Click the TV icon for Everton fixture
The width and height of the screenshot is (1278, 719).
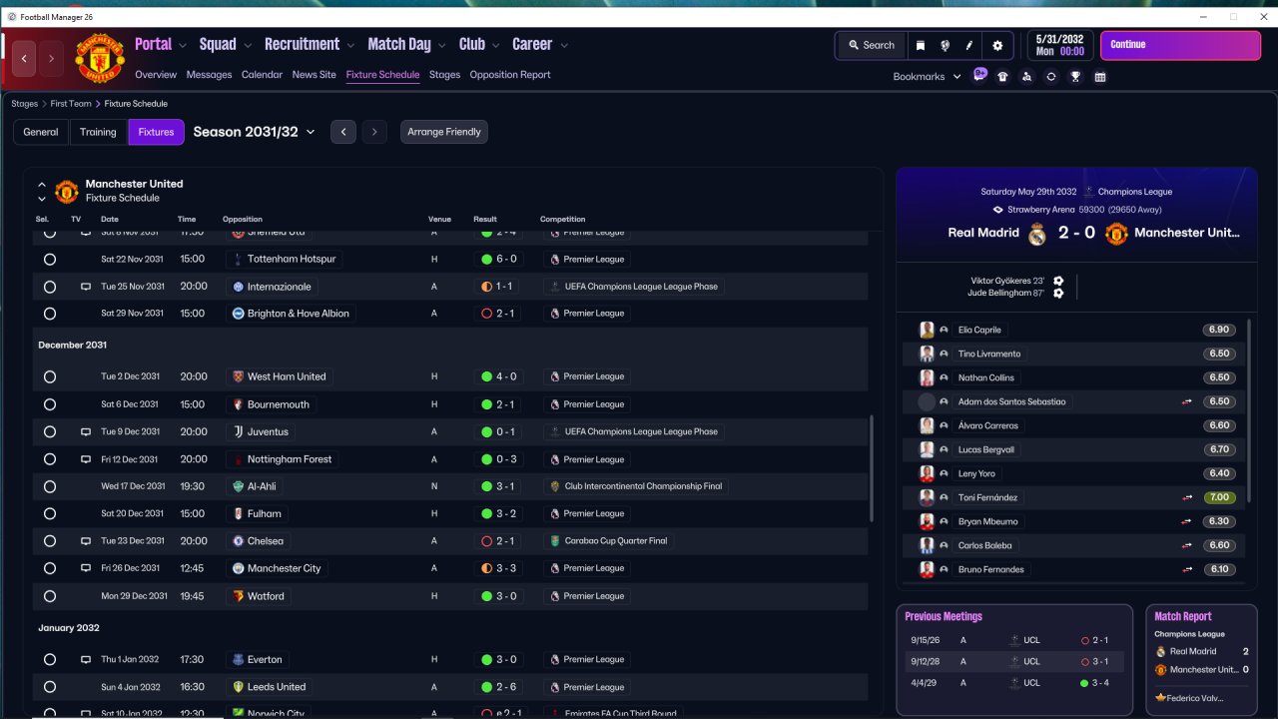[x=86, y=659]
